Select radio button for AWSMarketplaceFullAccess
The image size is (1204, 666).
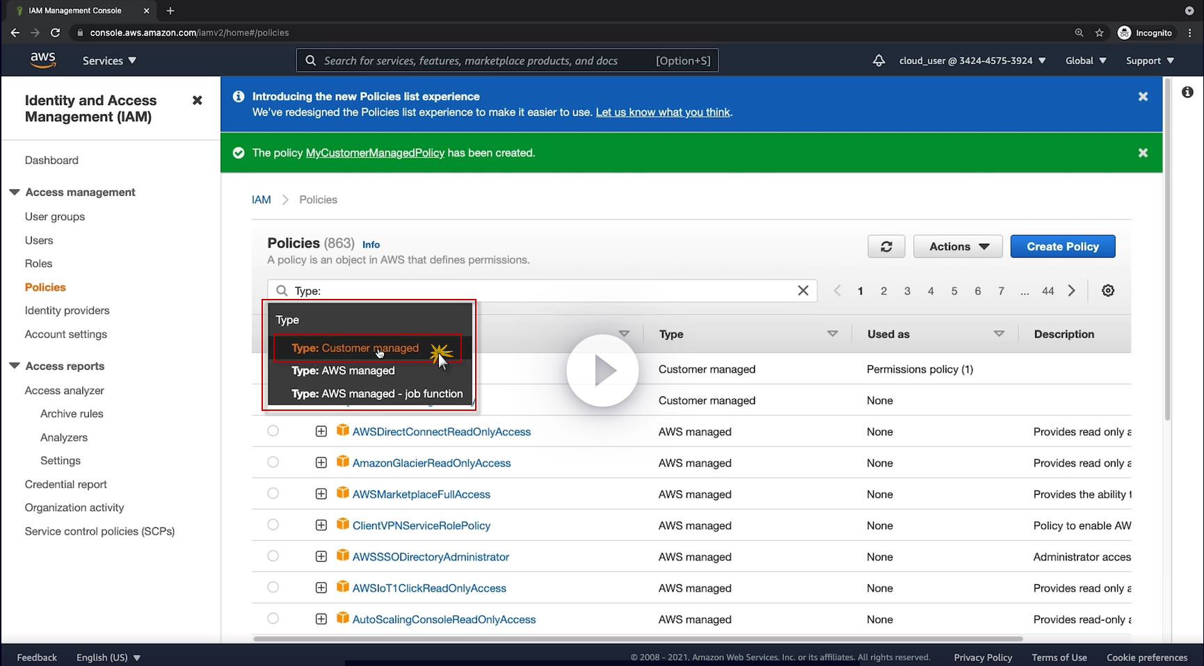(x=273, y=494)
